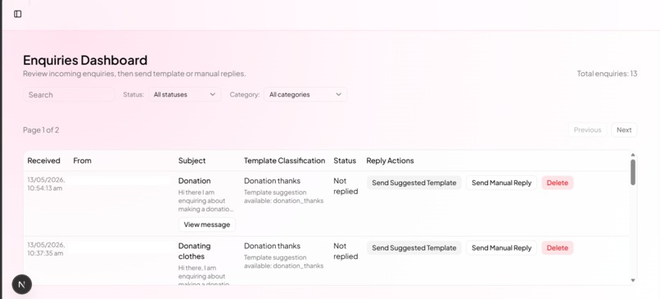Screen dimensions: 660x299
Task: Select the 'Donation' subject text
Action: 194,181
